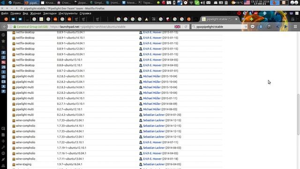Open the Вид menu
The height and width of the screenshot is (169, 300).
[25, 13]
